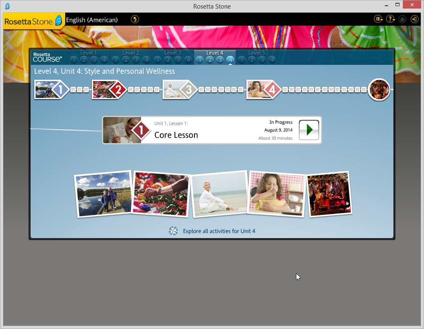Screen dimensions: 424x329
Task: Select Unit 3 under Level 1
Action: coord(94,60)
